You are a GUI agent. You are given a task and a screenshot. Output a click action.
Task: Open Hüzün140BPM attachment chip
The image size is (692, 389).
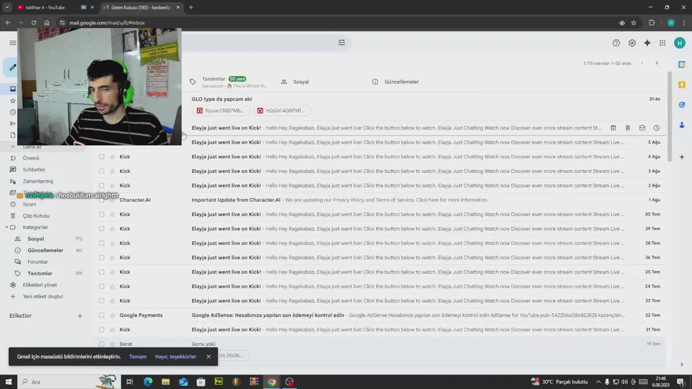tap(282, 111)
